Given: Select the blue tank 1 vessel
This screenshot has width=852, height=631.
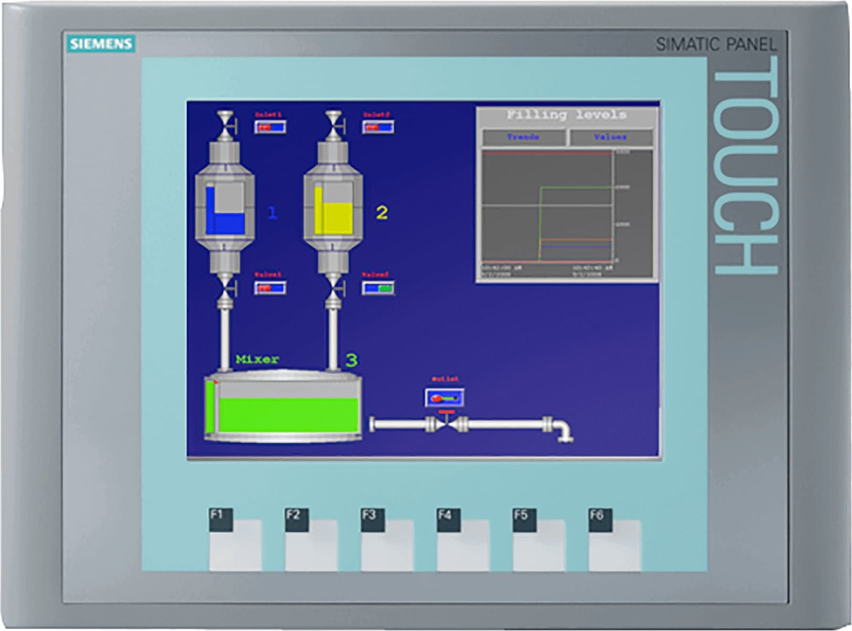Looking at the screenshot, I should pyautogui.click(x=225, y=207).
